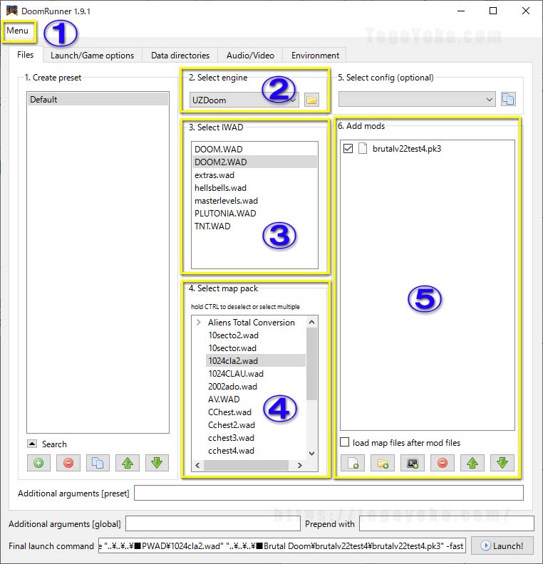543x564 pixels.
Task: Toggle the Search expander under the preset list
Action: click(32, 444)
